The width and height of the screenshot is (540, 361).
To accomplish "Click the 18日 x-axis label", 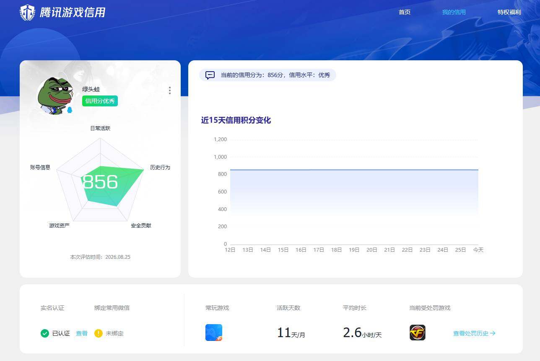I will [x=337, y=250].
